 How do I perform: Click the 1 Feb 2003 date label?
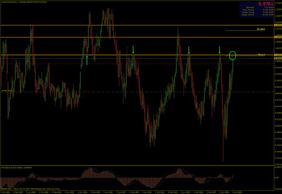click(173, 192)
